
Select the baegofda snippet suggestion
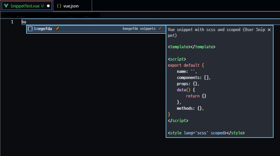point(96,29)
